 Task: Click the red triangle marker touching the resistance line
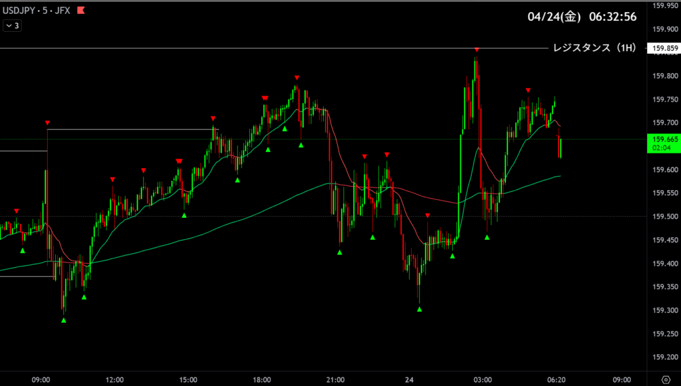click(477, 50)
